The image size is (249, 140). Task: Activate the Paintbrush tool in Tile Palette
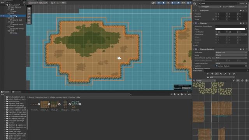tap(216, 73)
